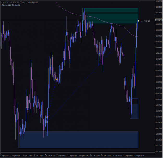The width and height of the screenshot is (163, 158).
Task: Click the candle countdown timer 56:47
Action: 146,21
